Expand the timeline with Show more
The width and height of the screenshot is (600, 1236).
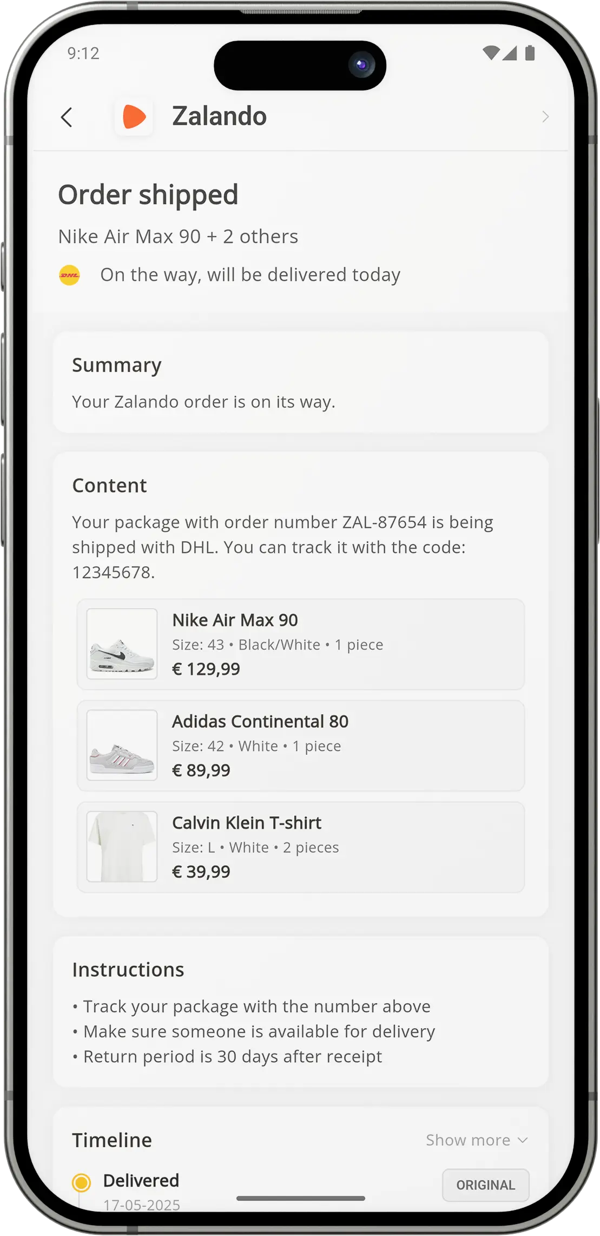(x=468, y=1140)
